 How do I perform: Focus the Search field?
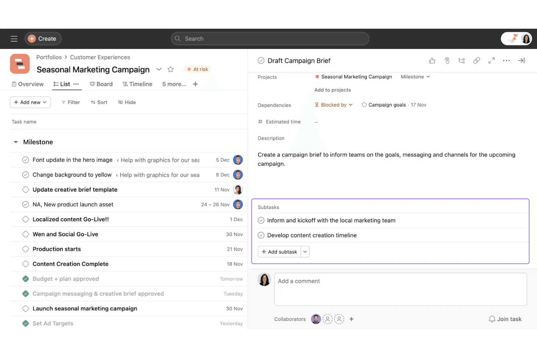point(270,39)
